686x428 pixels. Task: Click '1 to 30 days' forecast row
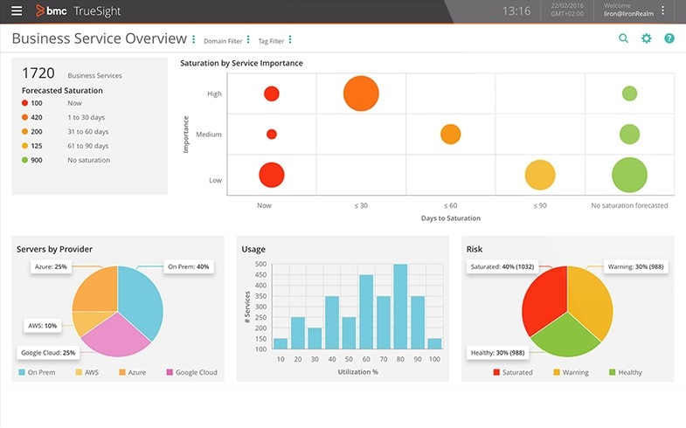[x=64, y=117]
